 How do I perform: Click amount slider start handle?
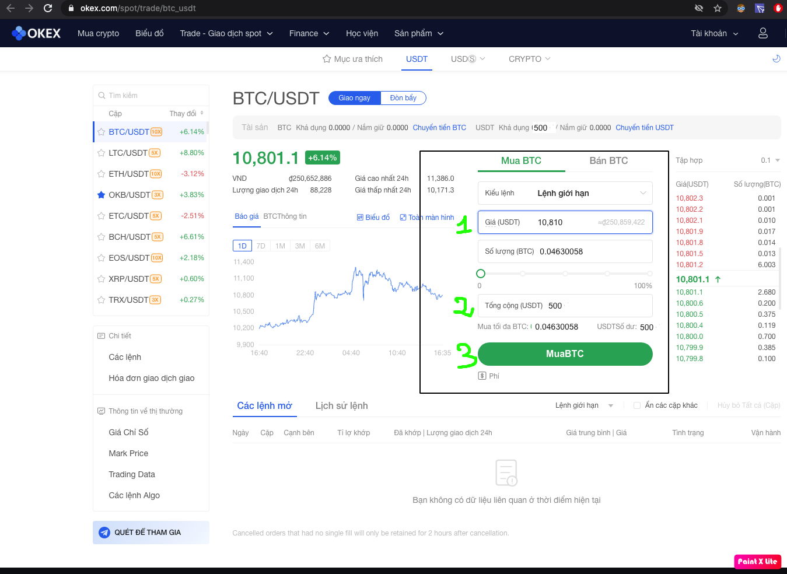click(x=481, y=274)
